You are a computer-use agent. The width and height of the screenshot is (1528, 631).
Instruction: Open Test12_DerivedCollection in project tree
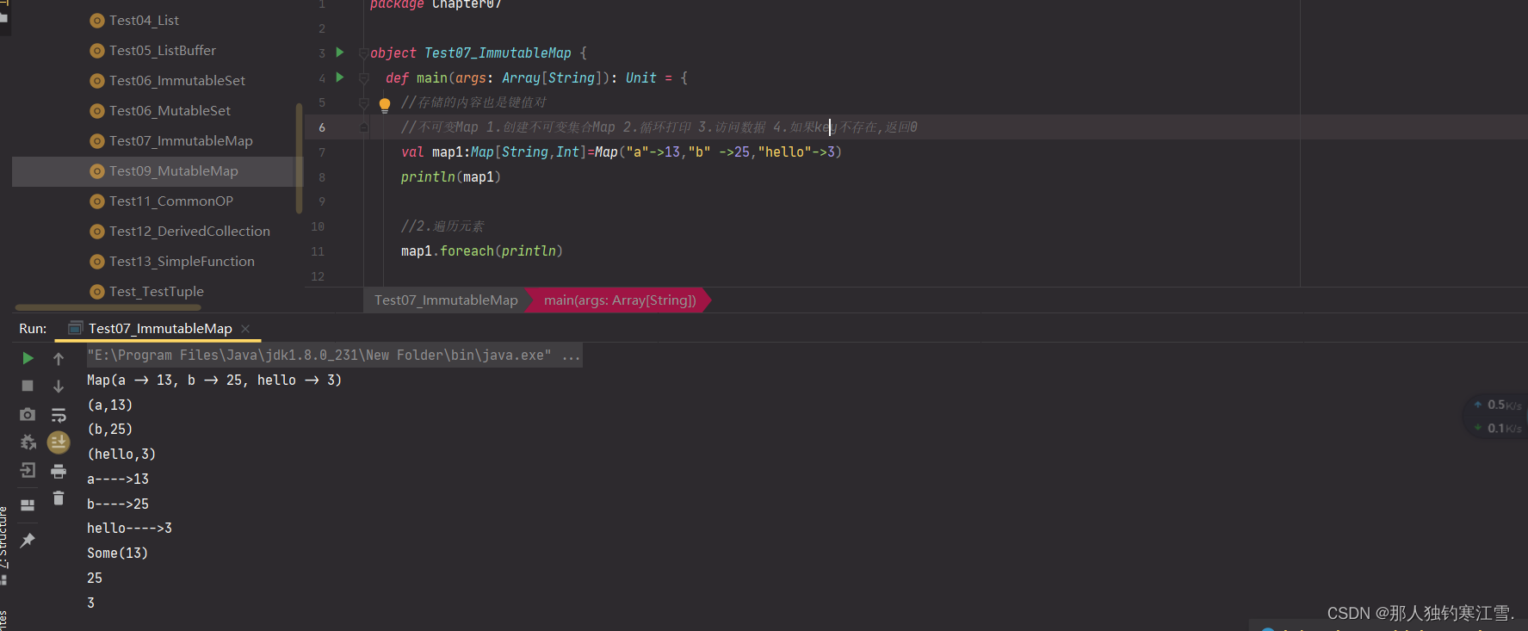click(x=189, y=231)
